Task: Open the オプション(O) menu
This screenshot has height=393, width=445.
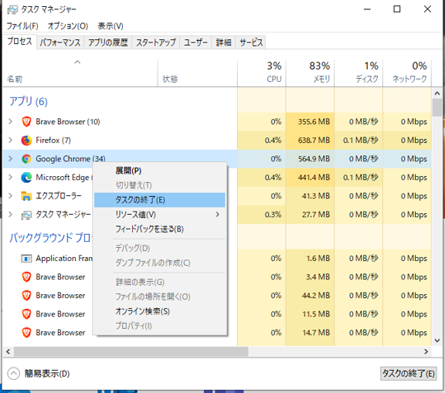Action: (68, 26)
